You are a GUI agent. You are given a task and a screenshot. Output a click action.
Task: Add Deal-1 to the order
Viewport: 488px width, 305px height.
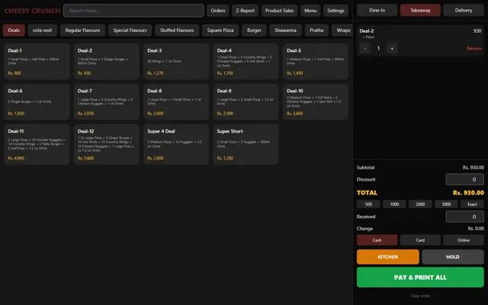pyautogui.click(x=37, y=62)
